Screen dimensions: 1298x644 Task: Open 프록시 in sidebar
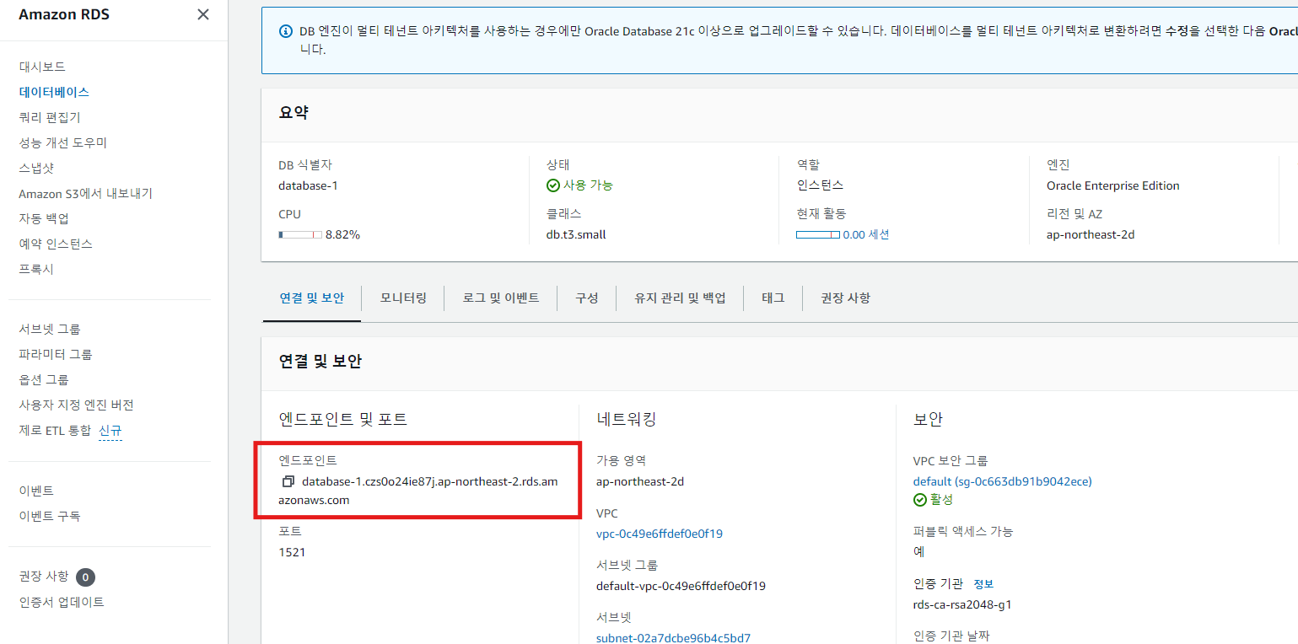click(x=36, y=269)
